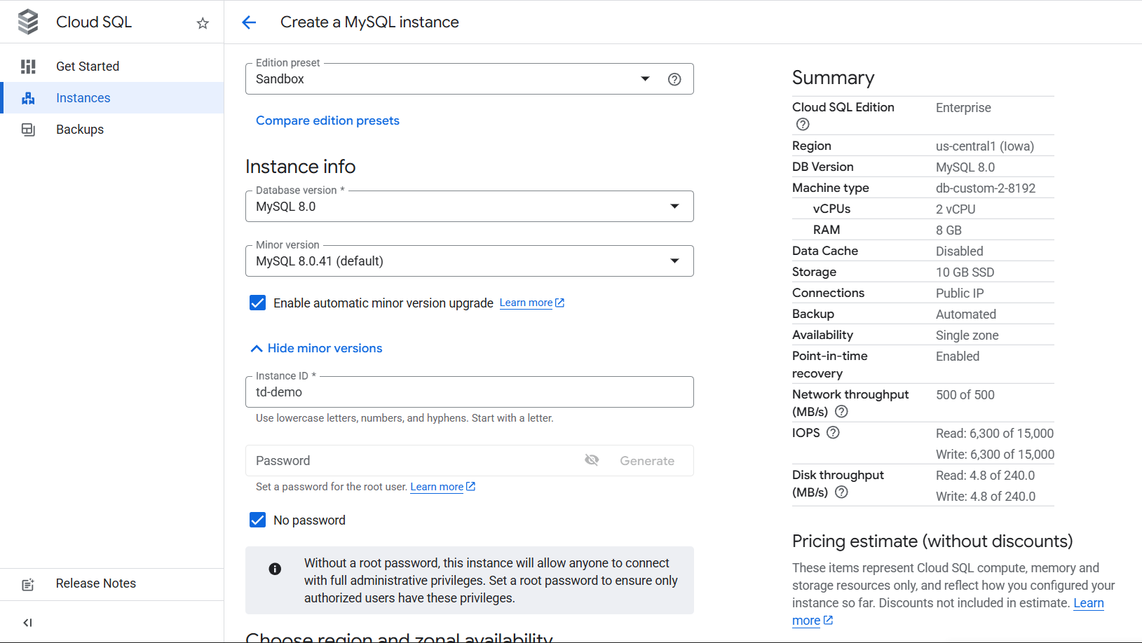This screenshot has width=1142, height=643.
Task: Click the back arrow beside Create a MySQL instance
Action: 249,22
